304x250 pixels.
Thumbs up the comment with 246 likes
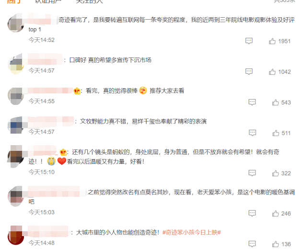tap(275, 214)
